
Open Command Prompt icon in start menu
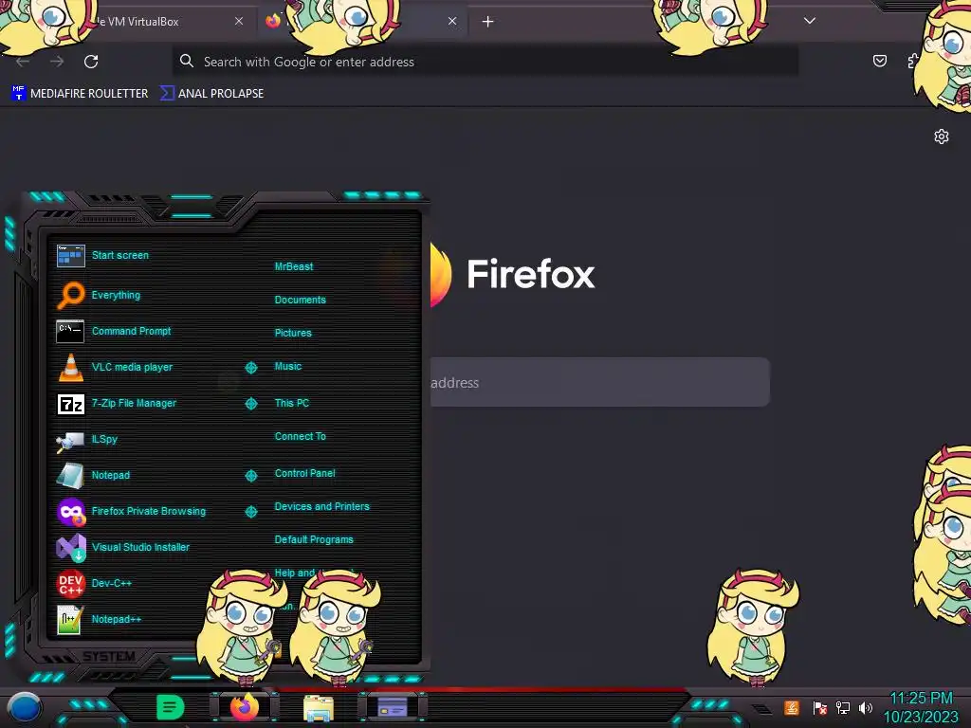[x=70, y=331]
